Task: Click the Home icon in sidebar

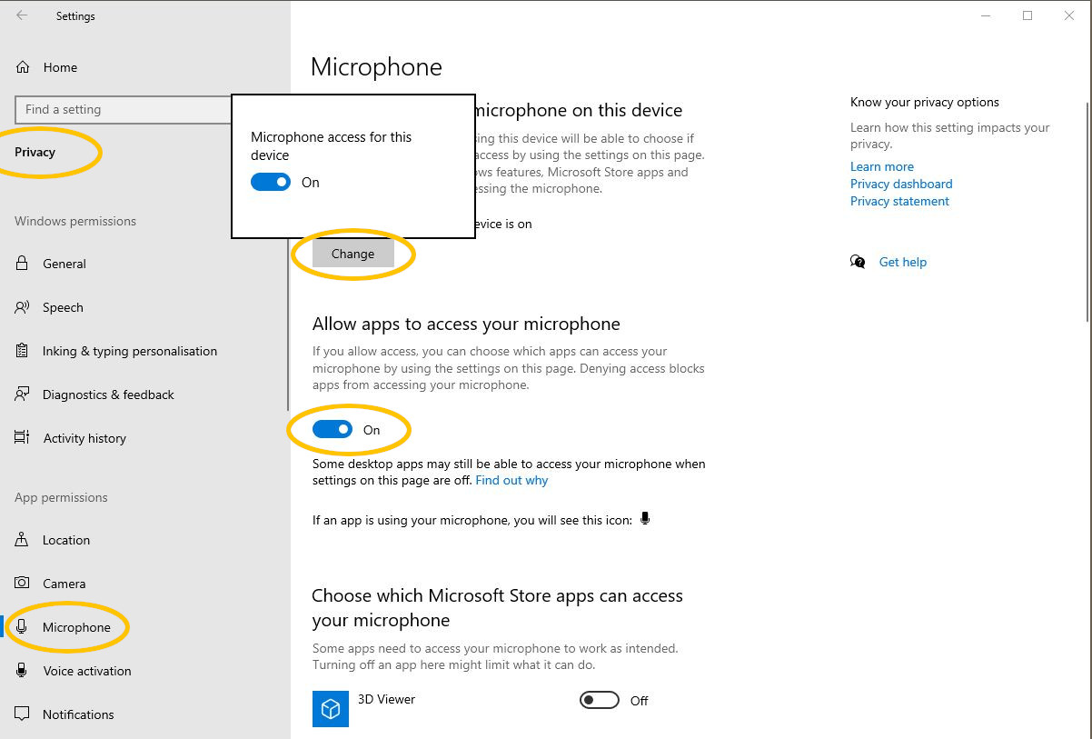Action: pos(24,67)
